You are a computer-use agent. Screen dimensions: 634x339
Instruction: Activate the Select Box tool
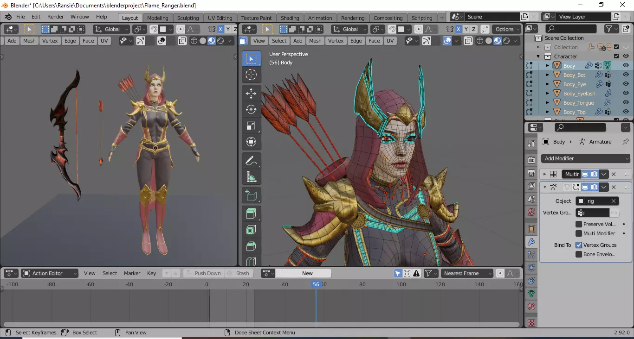(x=251, y=59)
